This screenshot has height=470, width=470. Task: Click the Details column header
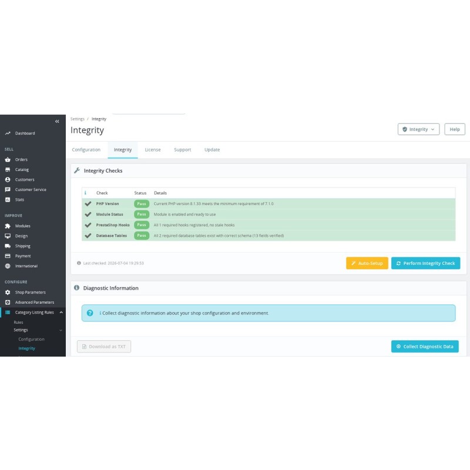[160, 193]
